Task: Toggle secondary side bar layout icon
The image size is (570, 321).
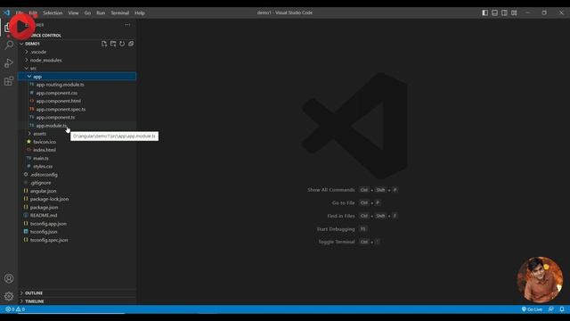Action: [504, 12]
